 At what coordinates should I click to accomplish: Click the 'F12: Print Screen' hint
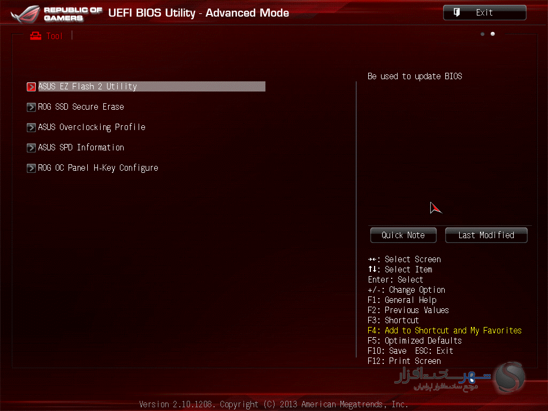tap(404, 361)
